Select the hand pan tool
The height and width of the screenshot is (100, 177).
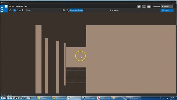(22, 10)
